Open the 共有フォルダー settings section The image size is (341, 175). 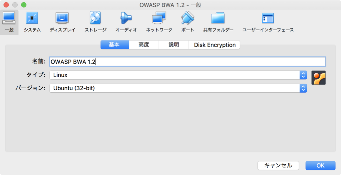(218, 22)
